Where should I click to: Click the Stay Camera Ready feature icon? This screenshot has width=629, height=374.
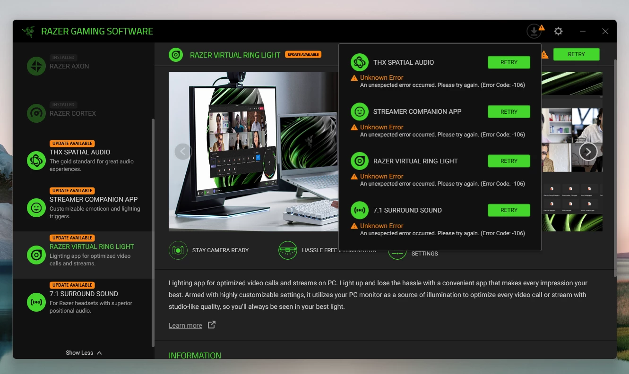[178, 250]
